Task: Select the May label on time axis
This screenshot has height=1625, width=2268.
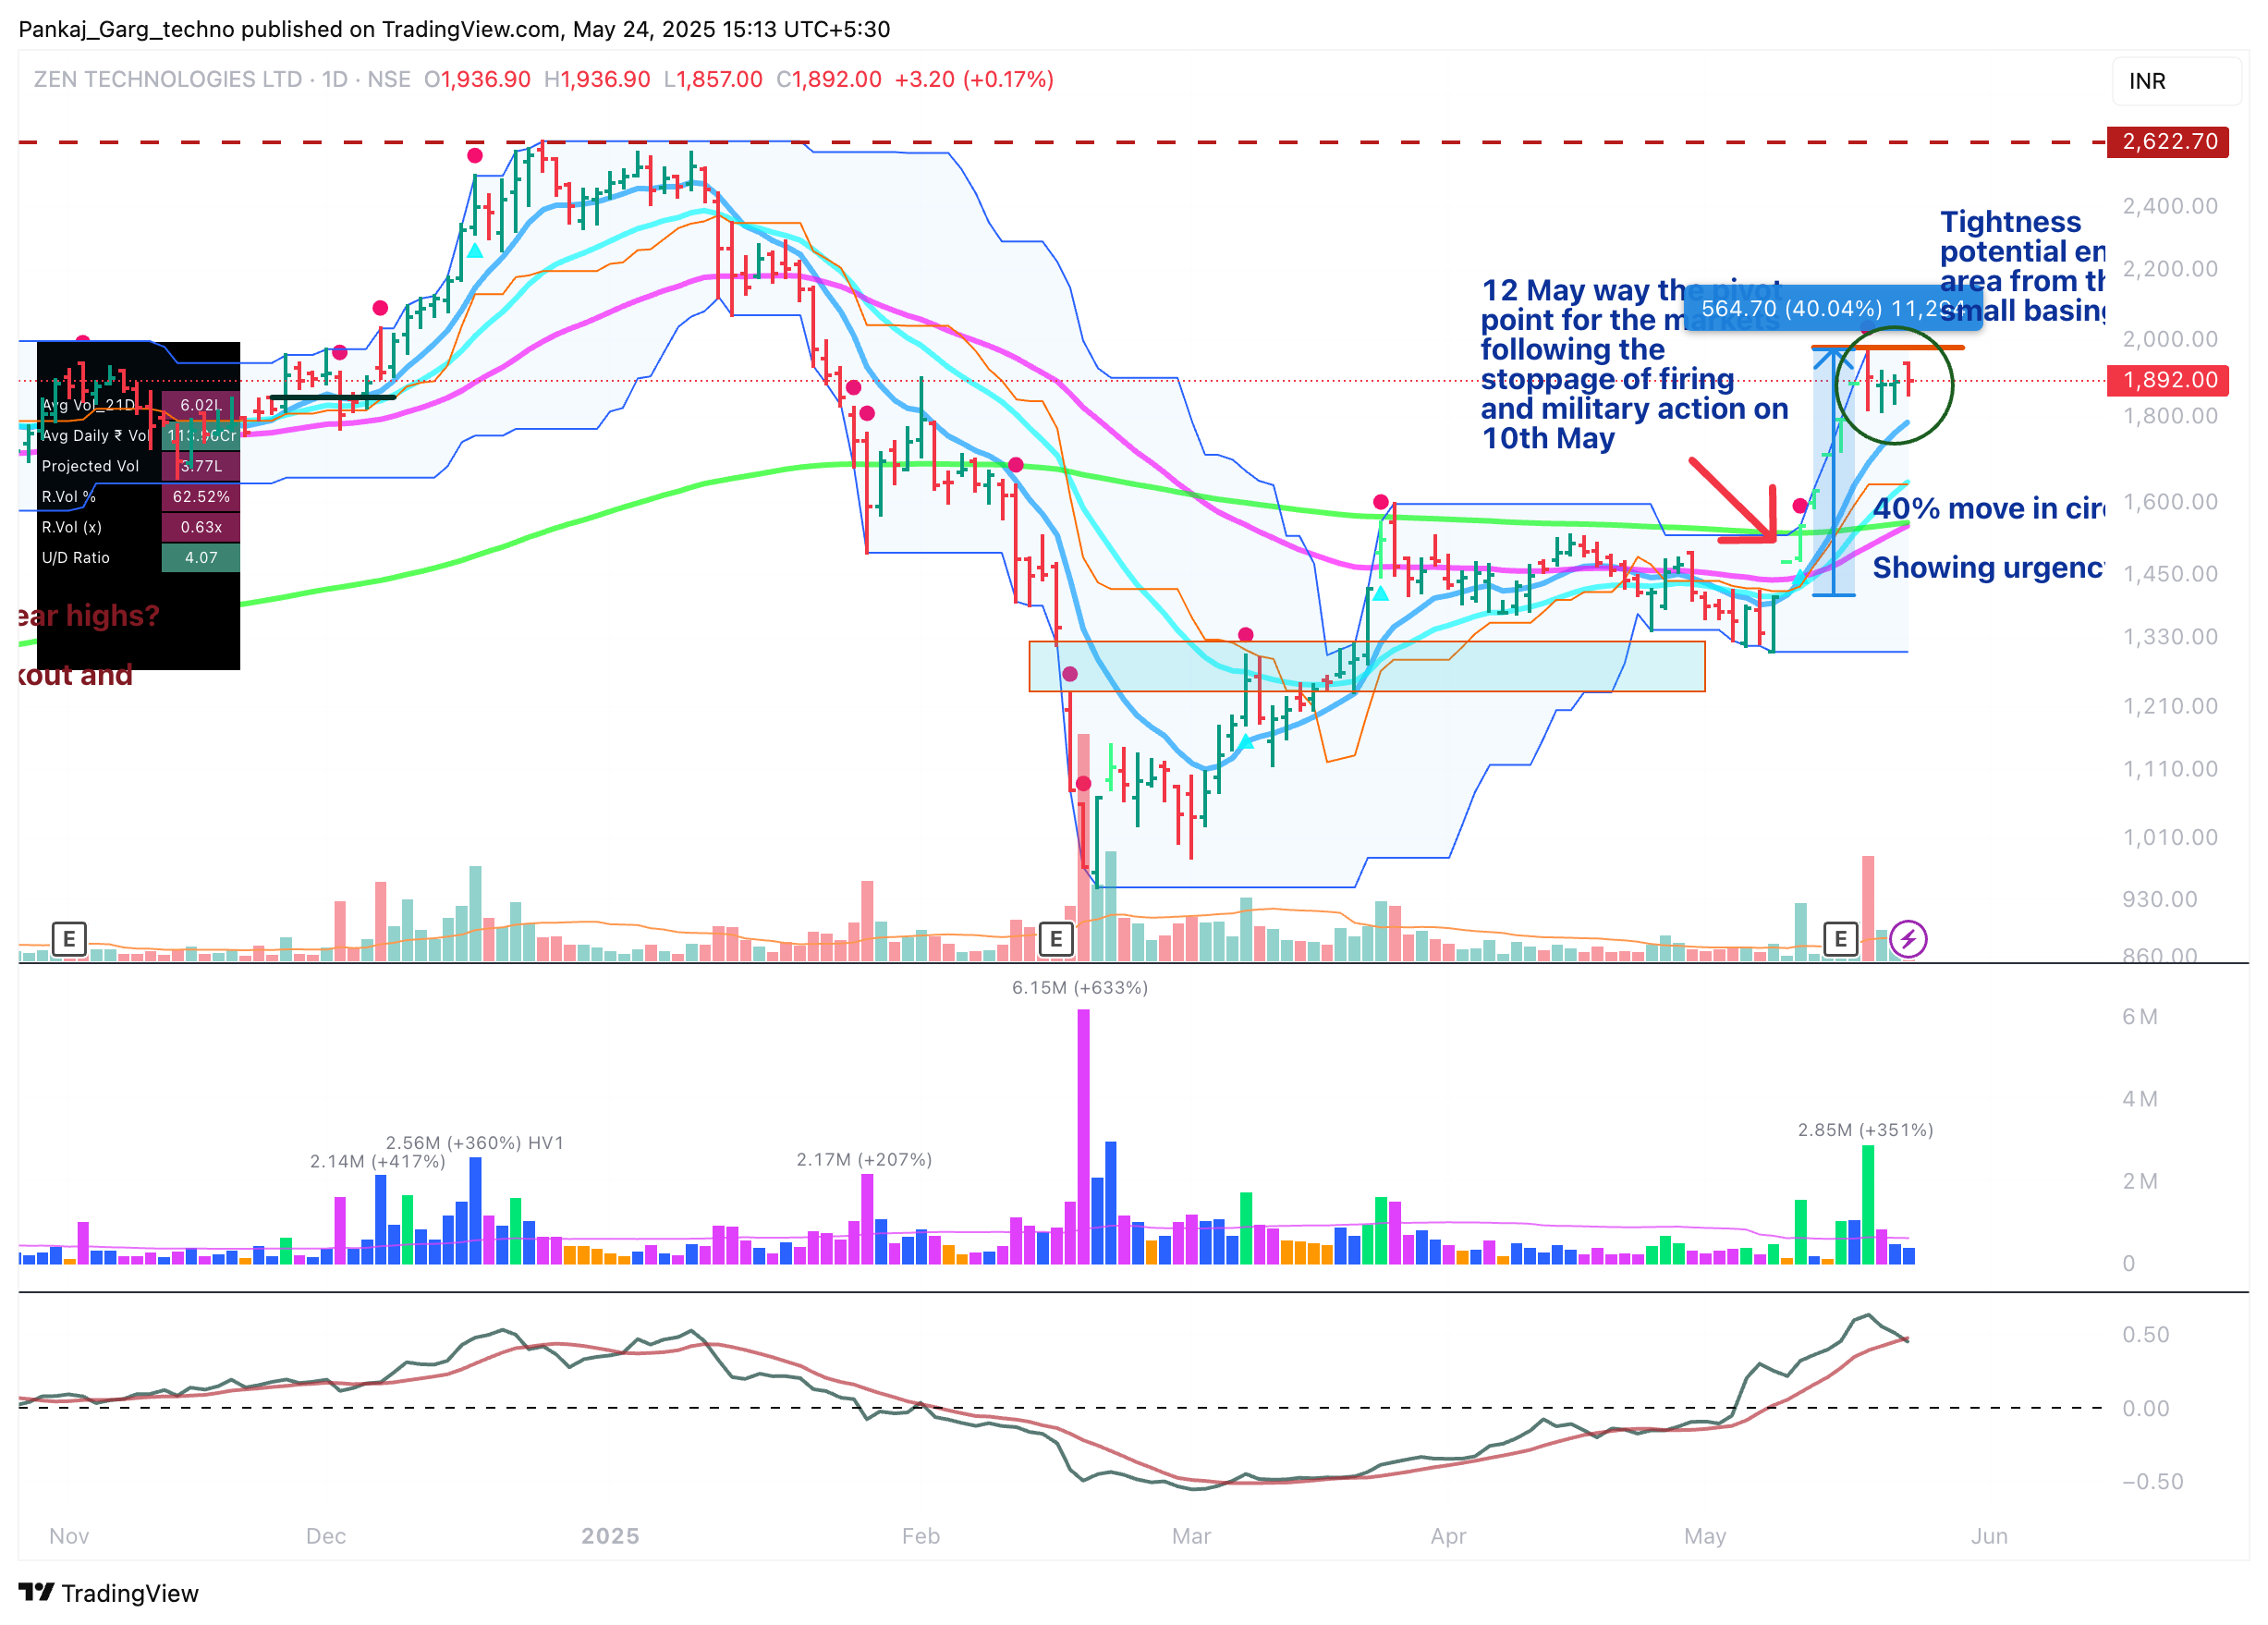Action: point(1704,1535)
